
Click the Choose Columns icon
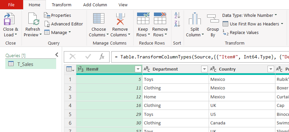(99, 18)
